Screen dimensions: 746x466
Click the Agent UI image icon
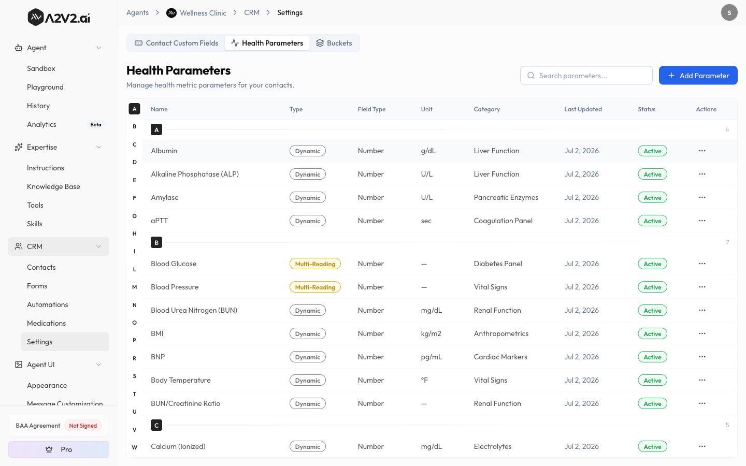point(19,365)
